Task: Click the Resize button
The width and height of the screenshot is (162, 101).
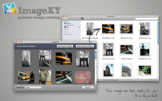Action: click(88, 88)
